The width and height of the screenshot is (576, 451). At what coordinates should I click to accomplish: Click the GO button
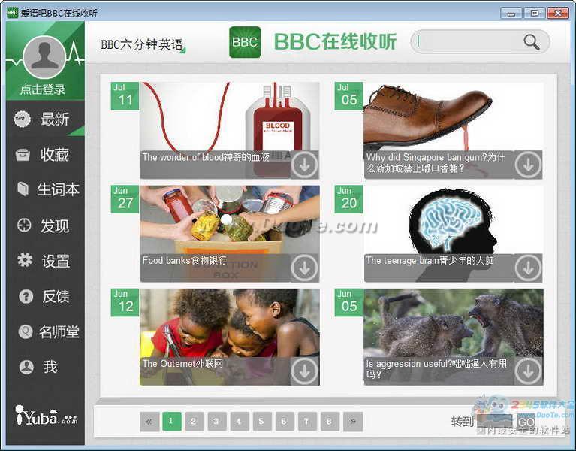526,422
